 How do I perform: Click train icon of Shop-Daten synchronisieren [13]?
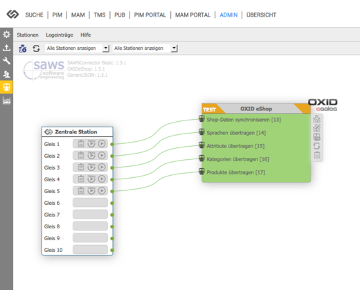[201, 119]
